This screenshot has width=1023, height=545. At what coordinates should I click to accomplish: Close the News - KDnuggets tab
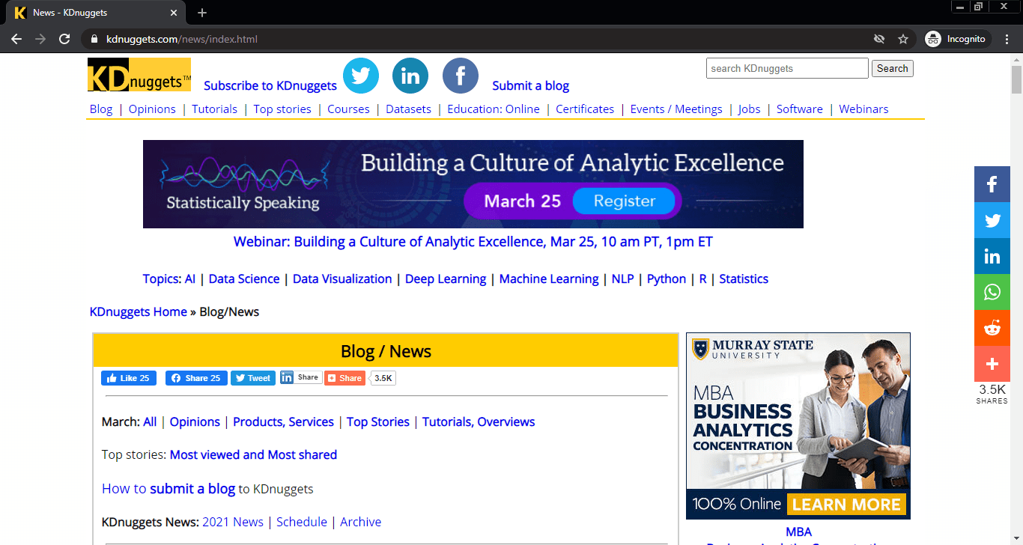[174, 13]
